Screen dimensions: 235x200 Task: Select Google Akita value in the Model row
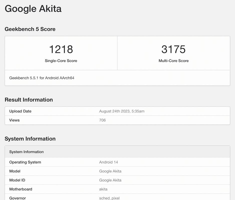[110, 171]
